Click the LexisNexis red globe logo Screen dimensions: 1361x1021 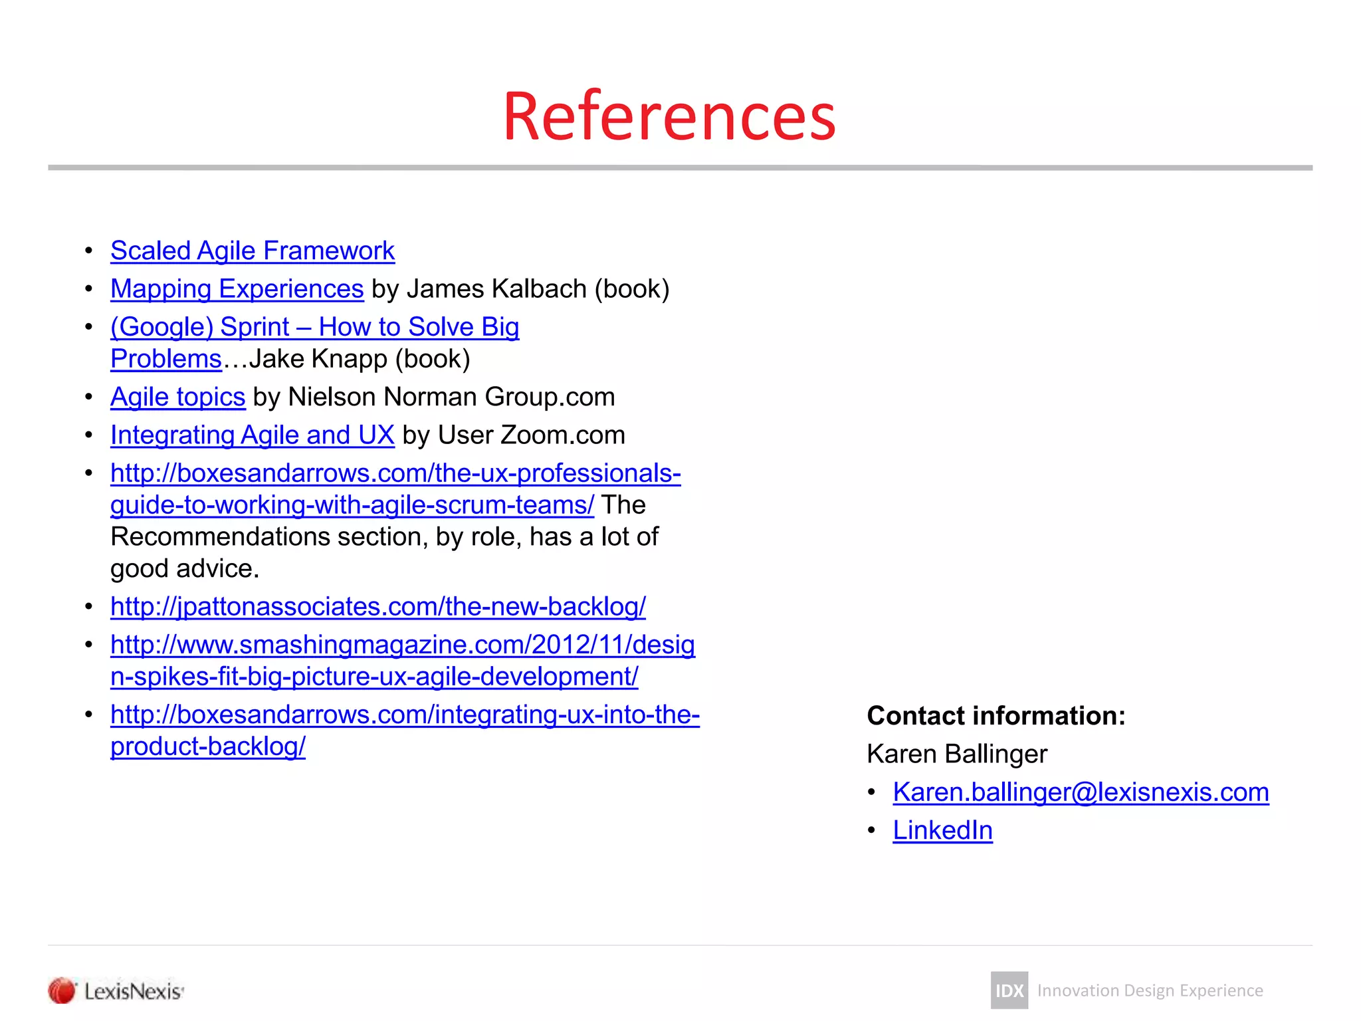pyautogui.click(x=62, y=990)
